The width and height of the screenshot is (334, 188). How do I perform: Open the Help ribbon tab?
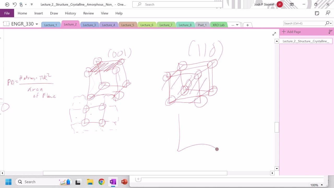click(119, 13)
